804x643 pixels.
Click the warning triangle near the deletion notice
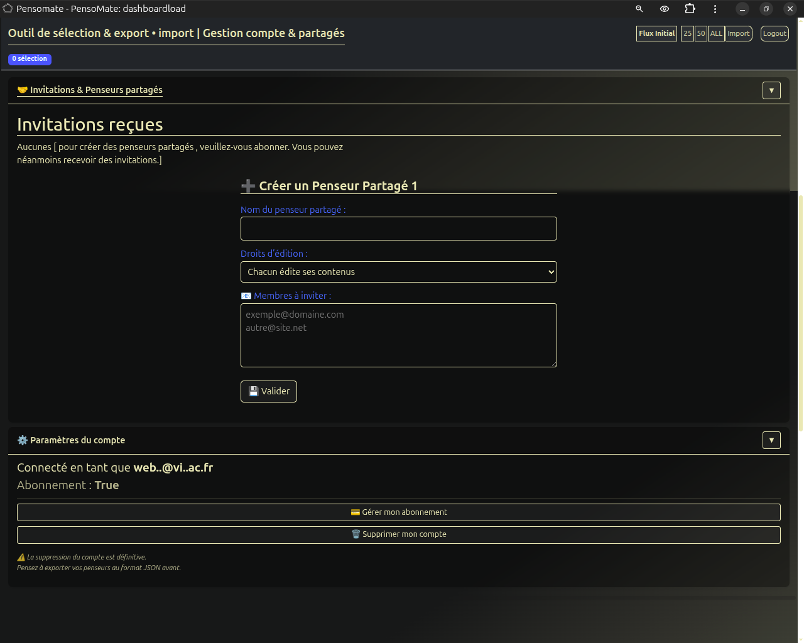(21, 556)
